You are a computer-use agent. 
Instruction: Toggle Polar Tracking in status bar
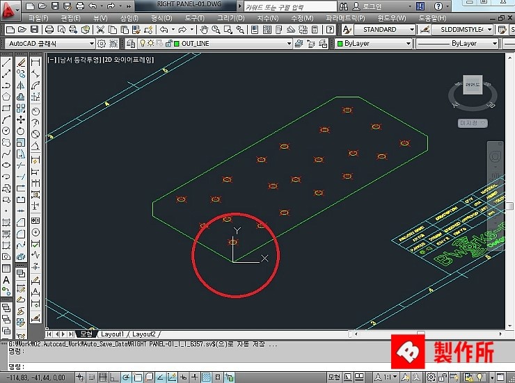coord(126,377)
